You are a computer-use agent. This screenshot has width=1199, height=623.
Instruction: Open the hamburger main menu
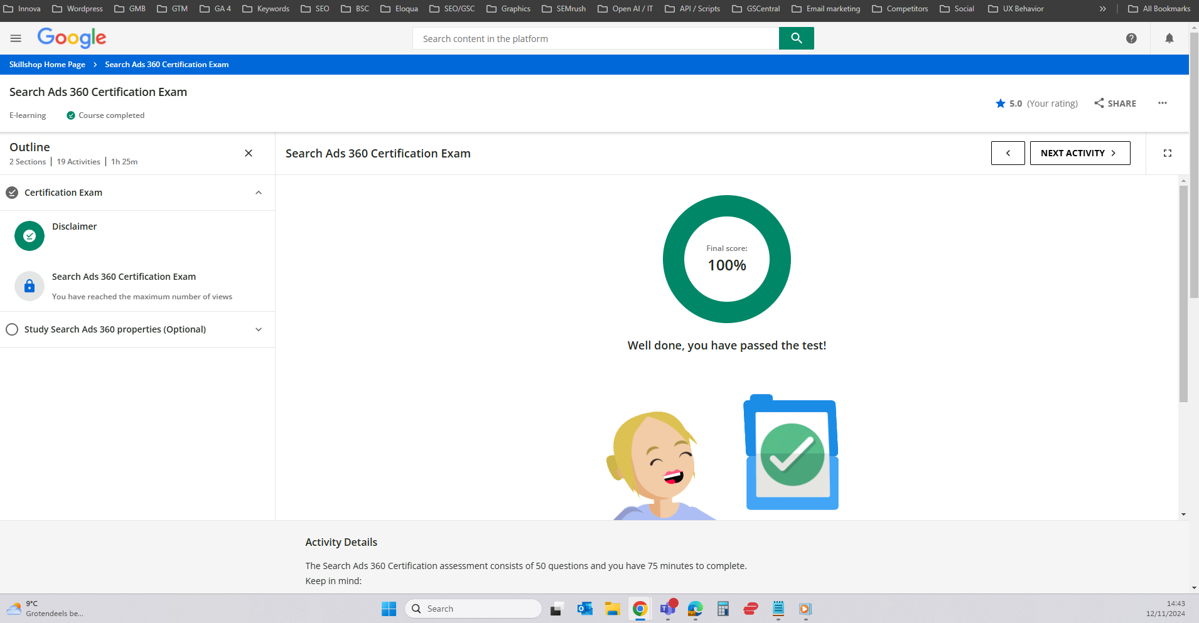(16, 38)
